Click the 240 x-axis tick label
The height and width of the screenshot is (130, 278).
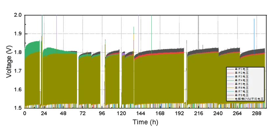(x=218, y=114)
